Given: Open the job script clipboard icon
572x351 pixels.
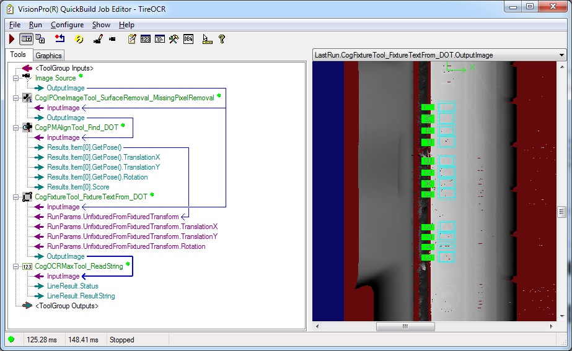Looking at the screenshot, I should (132, 39).
